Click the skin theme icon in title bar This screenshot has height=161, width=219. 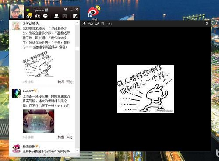pos(66,9)
